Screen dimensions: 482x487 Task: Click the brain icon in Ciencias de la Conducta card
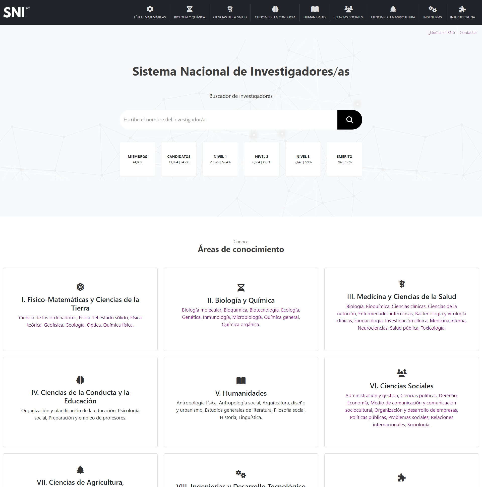tap(80, 380)
